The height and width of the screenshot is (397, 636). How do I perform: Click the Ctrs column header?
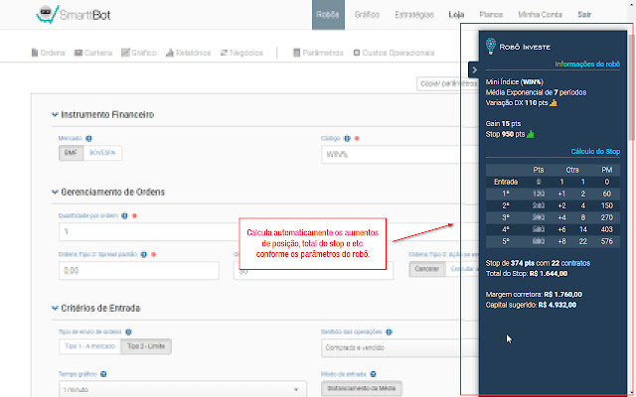tap(572, 170)
